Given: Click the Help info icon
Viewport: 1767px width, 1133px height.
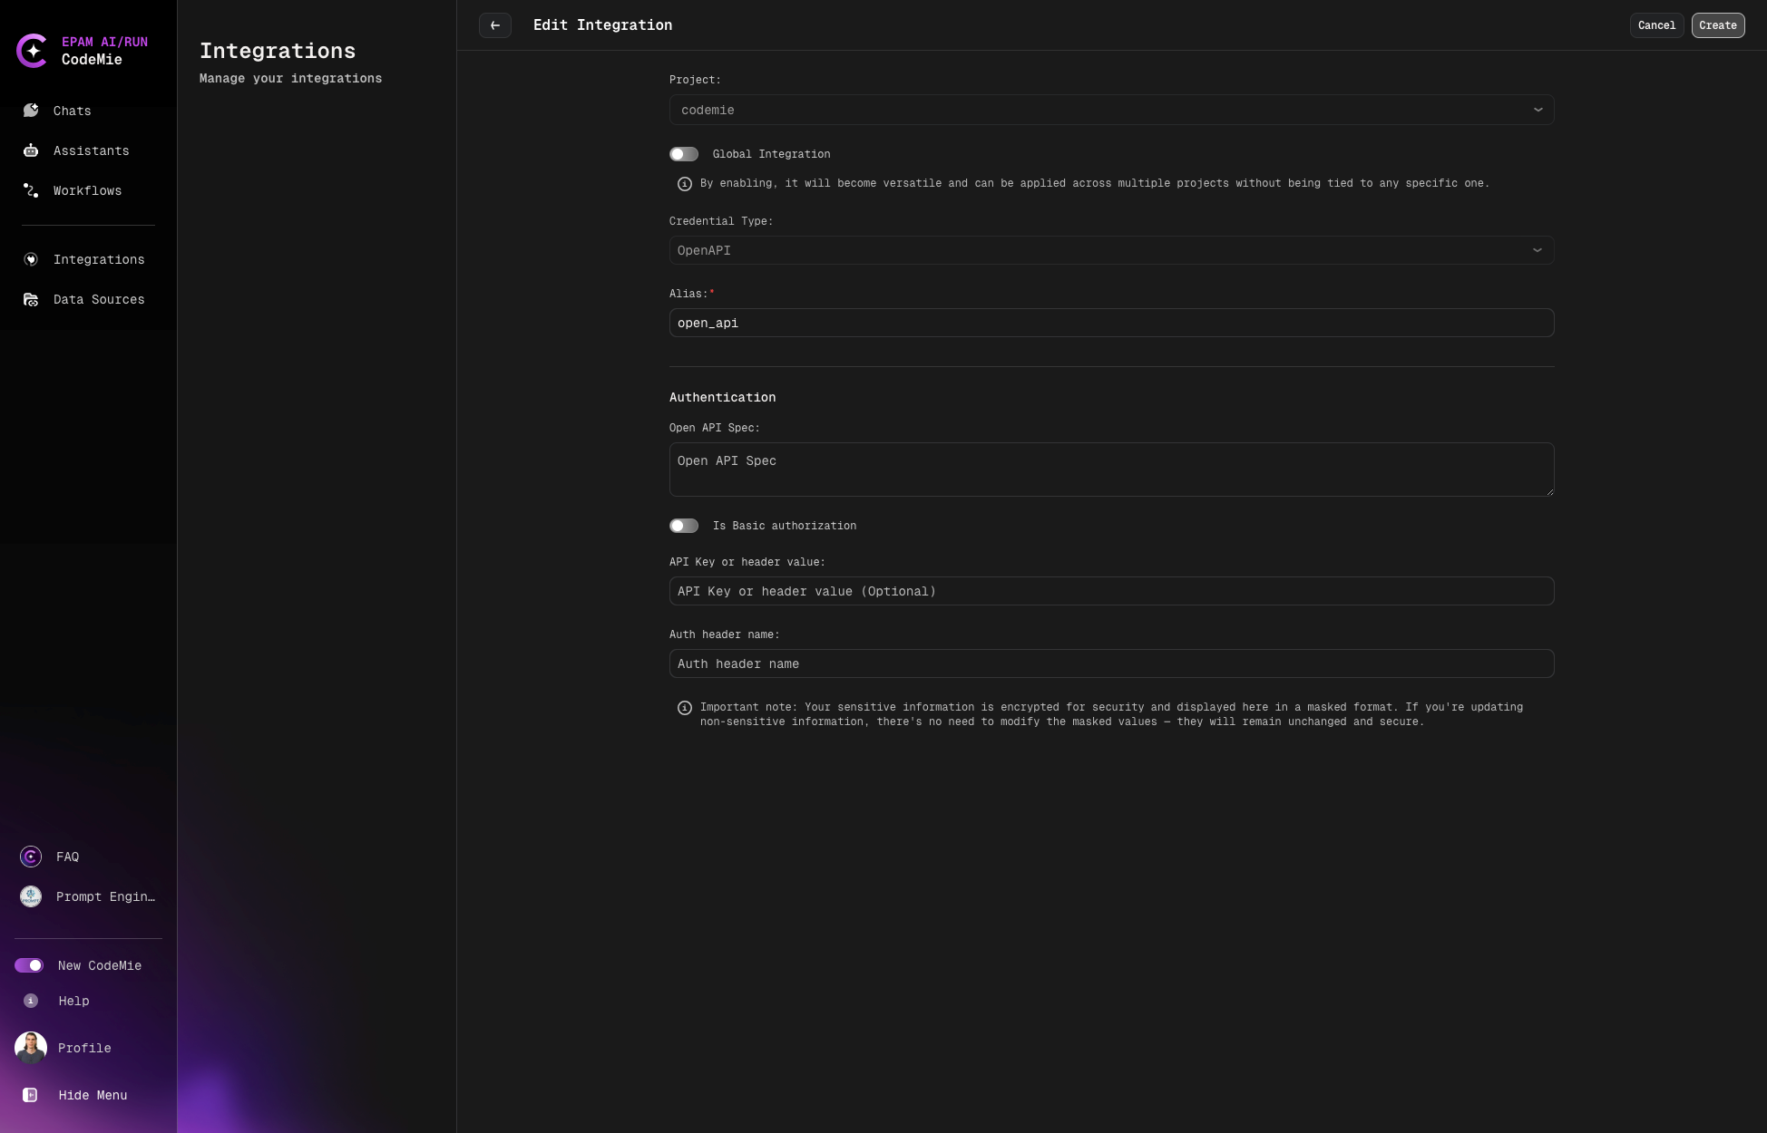Looking at the screenshot, I should tap(30, 1001).
